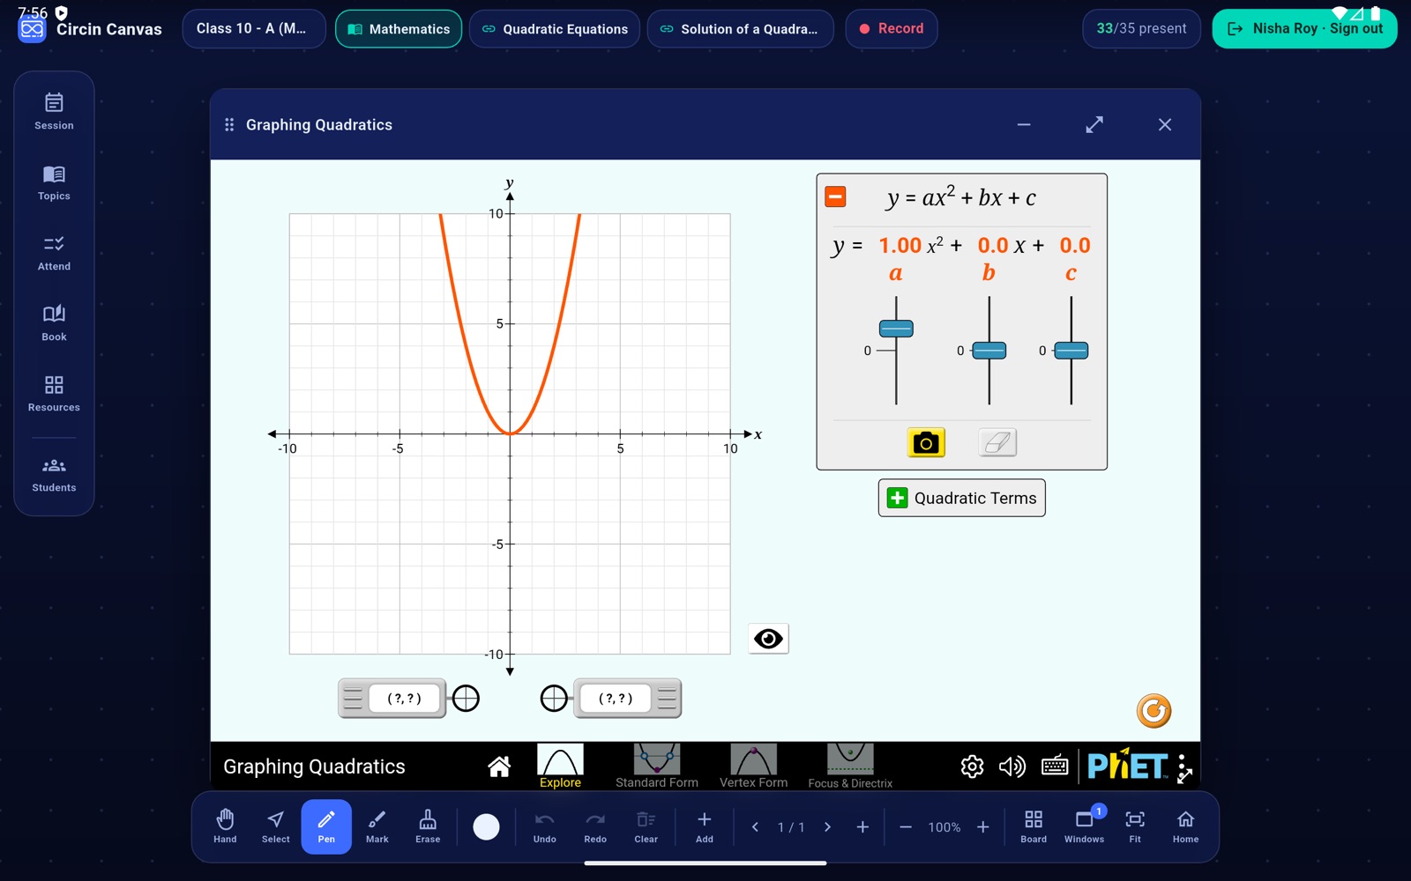Open Class 10 - A selector

pos(254,29)
